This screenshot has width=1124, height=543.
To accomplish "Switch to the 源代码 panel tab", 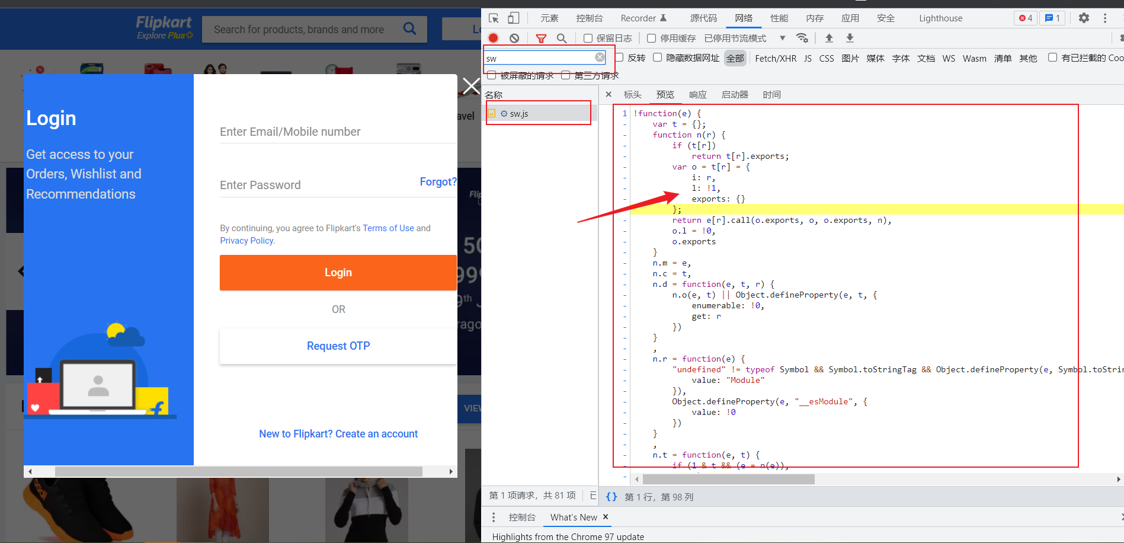I will (x=703, y=18).
